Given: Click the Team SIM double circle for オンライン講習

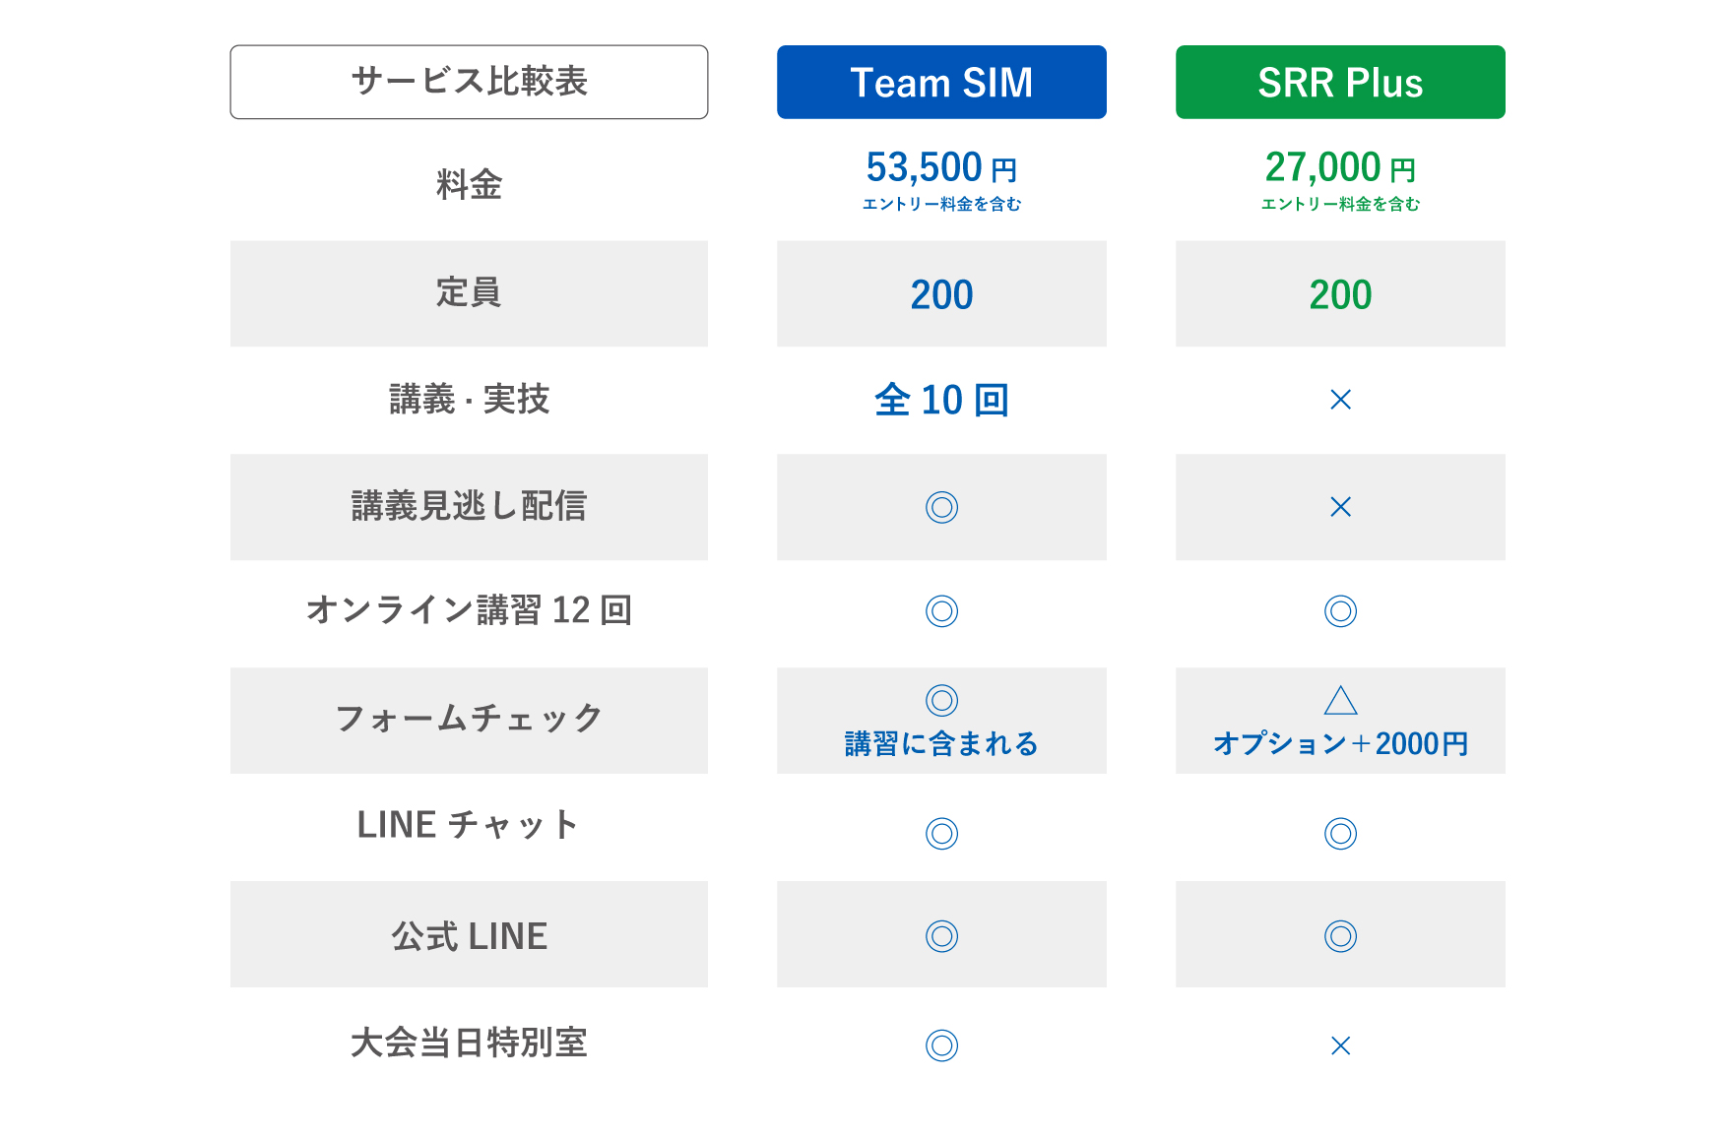Looking at the screenshot, I should [941, 611].
